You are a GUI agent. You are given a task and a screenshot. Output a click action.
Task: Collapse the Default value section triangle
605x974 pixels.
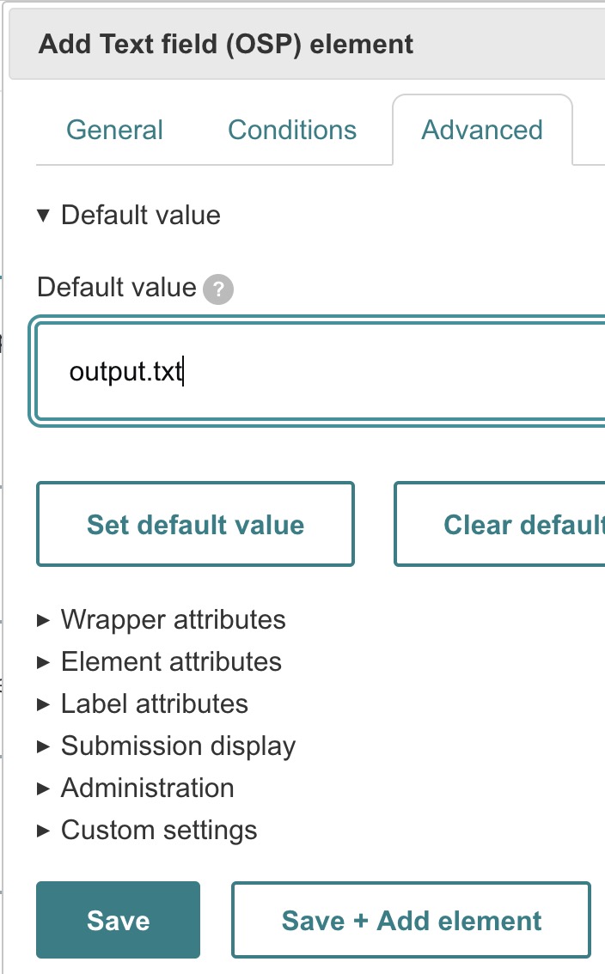click(x=44, y=215)
